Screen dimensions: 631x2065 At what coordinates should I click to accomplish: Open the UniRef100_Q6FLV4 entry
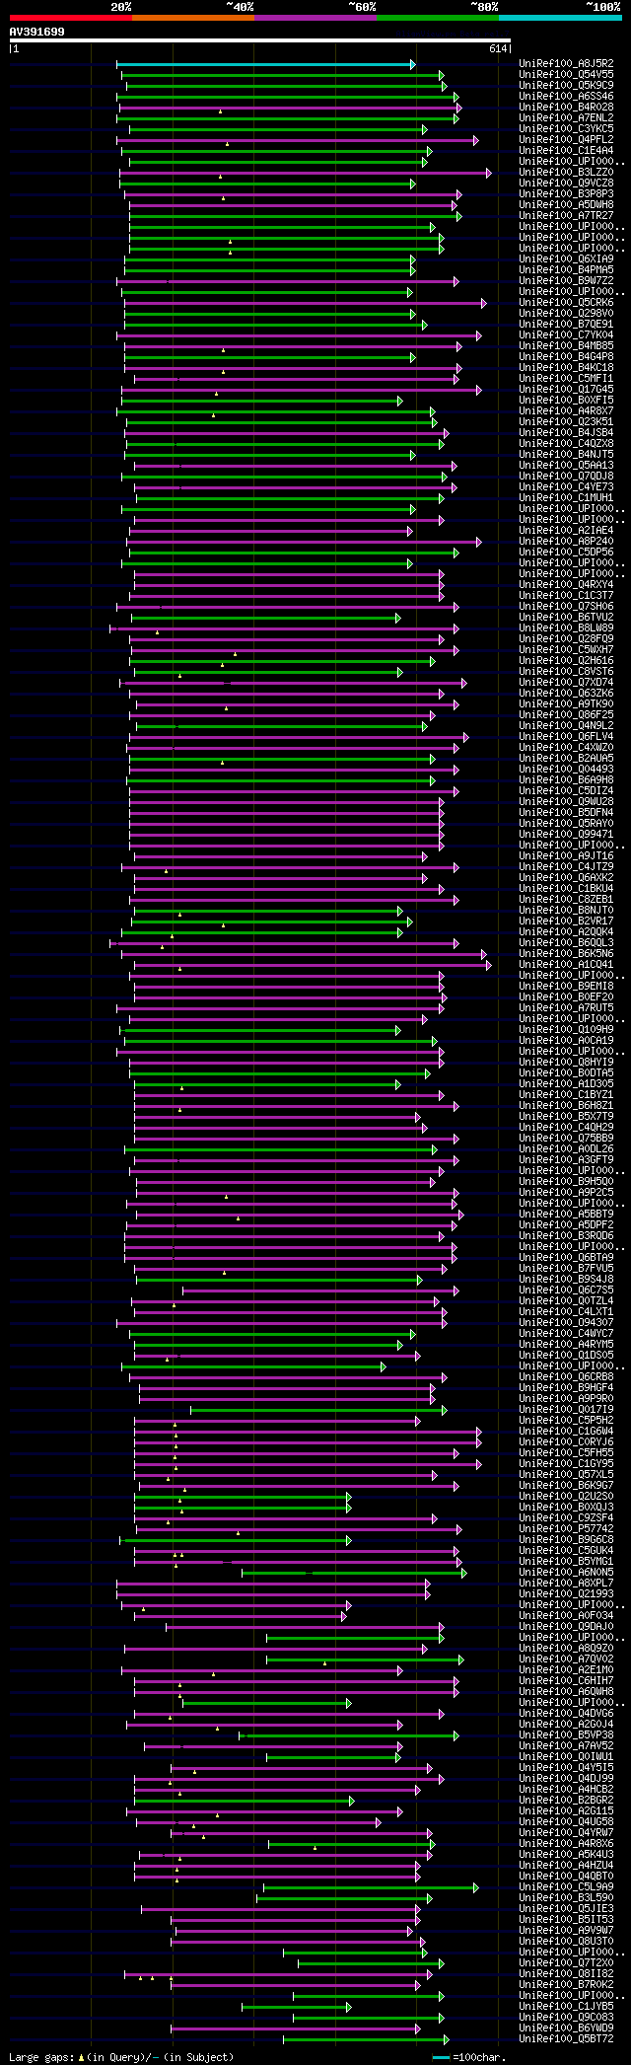tap(566, 737)
